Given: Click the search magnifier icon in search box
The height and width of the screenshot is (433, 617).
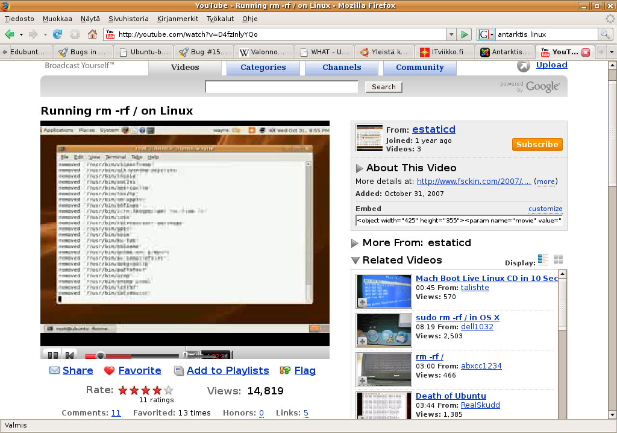Looking at the screenshot, I should pos(604,34).
